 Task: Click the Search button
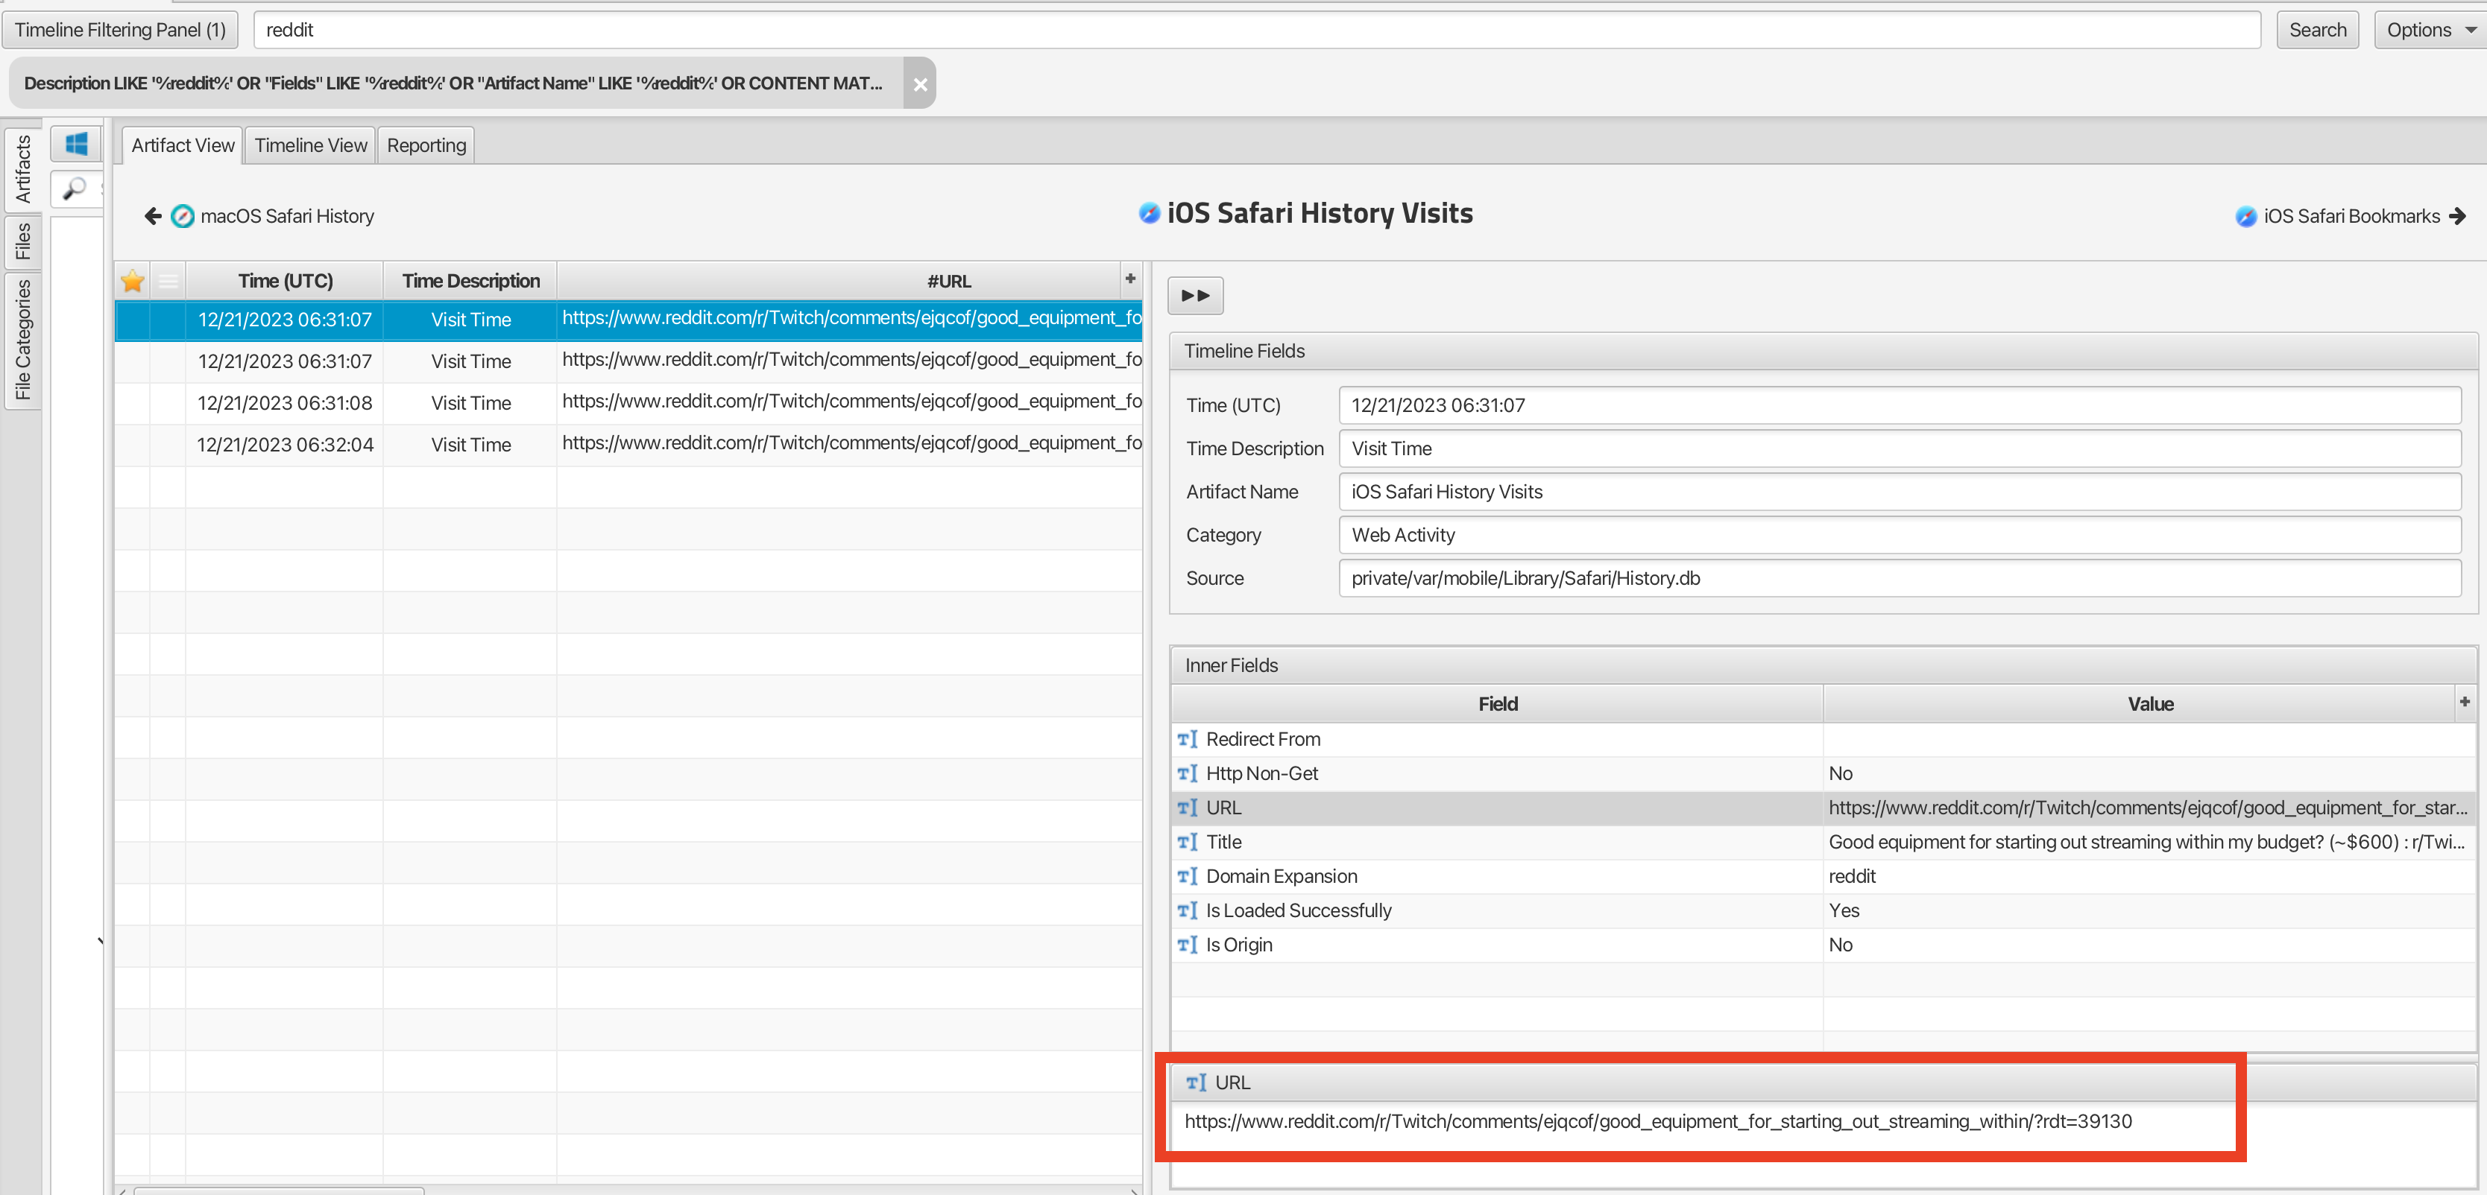[x=2317, y=30]
